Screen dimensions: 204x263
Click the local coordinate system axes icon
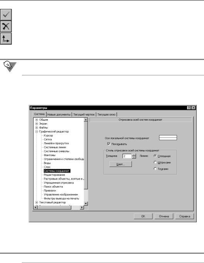6,39
